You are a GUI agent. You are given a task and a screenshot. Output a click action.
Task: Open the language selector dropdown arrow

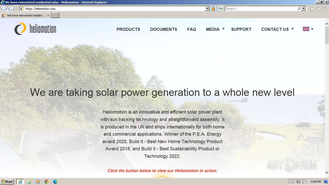(312, 29)
